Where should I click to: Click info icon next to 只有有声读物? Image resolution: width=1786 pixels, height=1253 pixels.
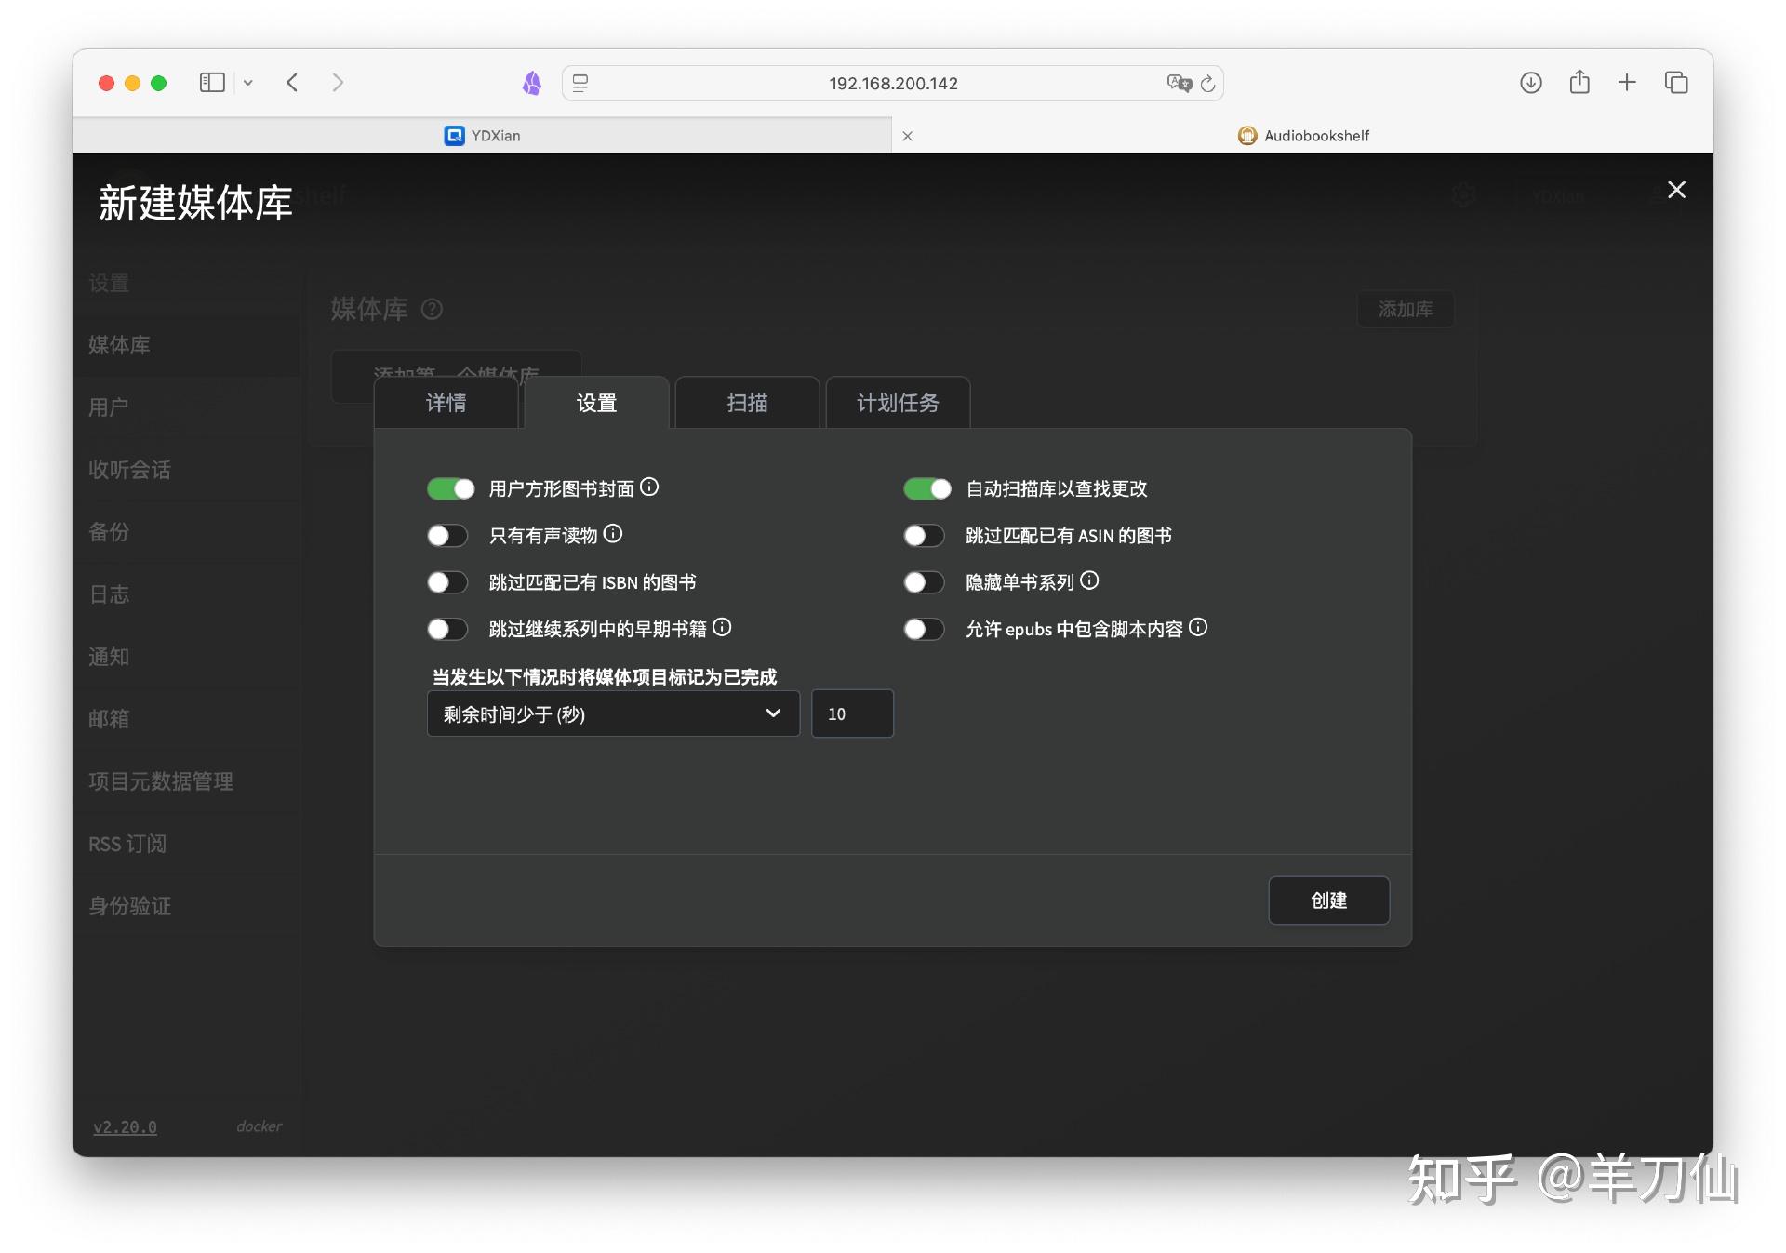pyautogui.click(x=612, y=533)
